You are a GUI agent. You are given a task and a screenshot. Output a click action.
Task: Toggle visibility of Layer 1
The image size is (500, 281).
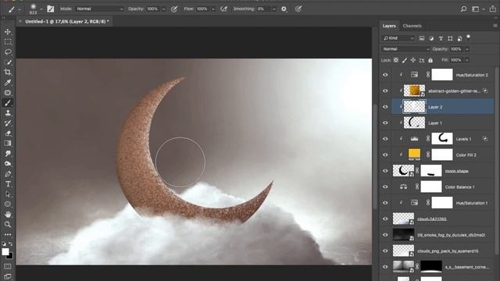(385, 123)
